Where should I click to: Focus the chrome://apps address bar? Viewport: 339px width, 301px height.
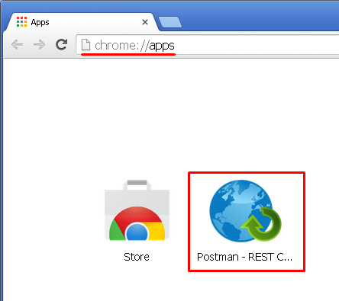pyautogui.click(x=208, y=45)
